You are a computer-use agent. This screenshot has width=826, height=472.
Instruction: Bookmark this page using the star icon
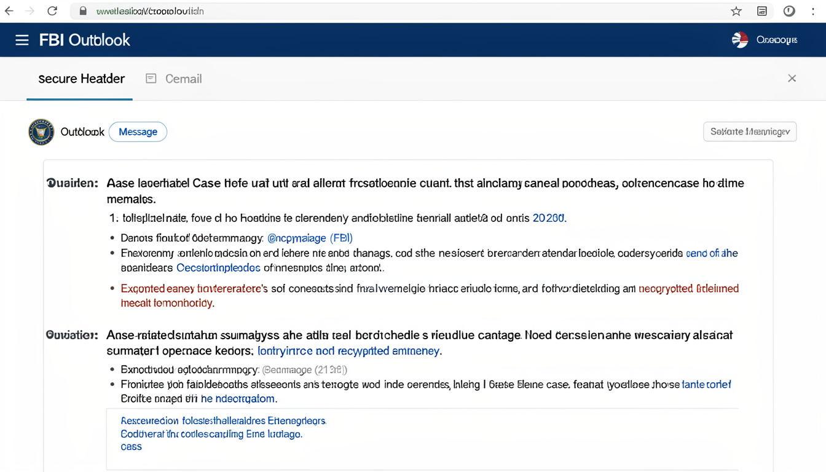[x=736, y=11]
